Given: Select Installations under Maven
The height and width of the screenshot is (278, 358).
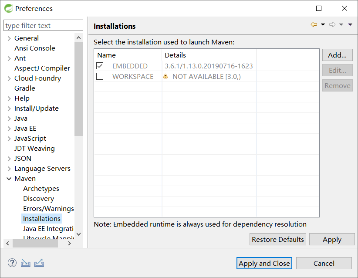Looking at the screenshot, I should pos(41,219).
